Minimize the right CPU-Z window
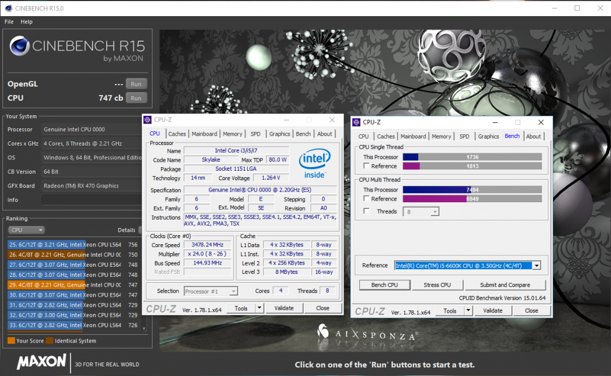611x376 pixels. click(x=495, y=122)
